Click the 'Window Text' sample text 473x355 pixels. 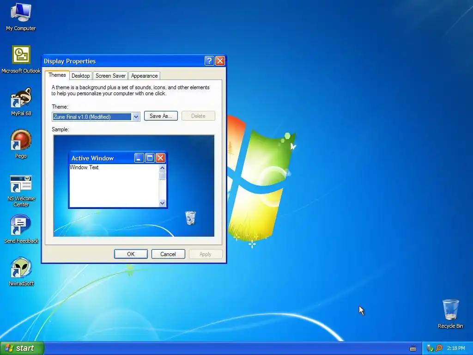click(x=84, y=167)
